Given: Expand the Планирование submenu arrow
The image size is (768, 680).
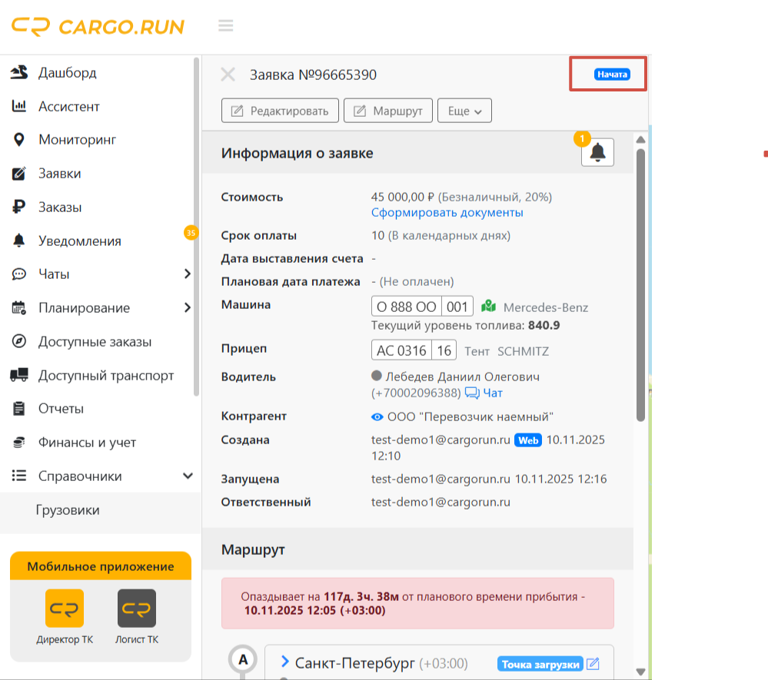Looking at the screenshot, I should 187,308.
